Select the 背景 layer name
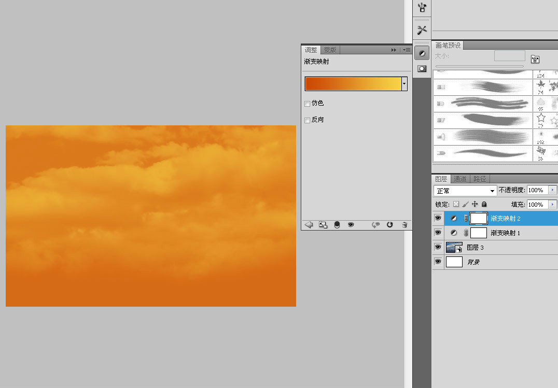 coord(473,262)
